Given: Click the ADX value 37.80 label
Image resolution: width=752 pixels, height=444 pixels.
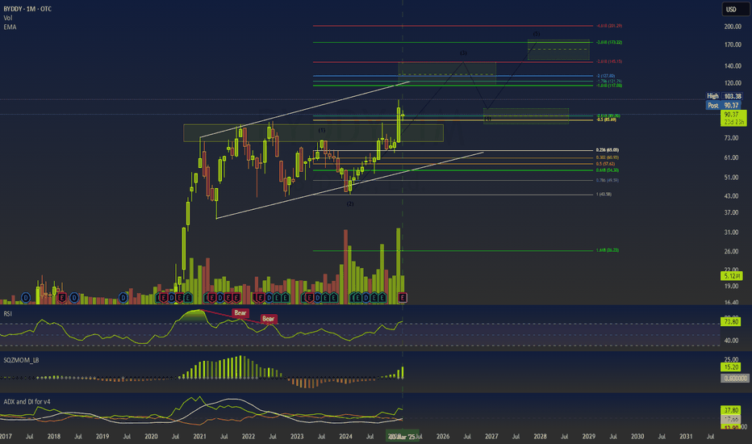Looking at the screenshot, I should click(x=731, y=410).
